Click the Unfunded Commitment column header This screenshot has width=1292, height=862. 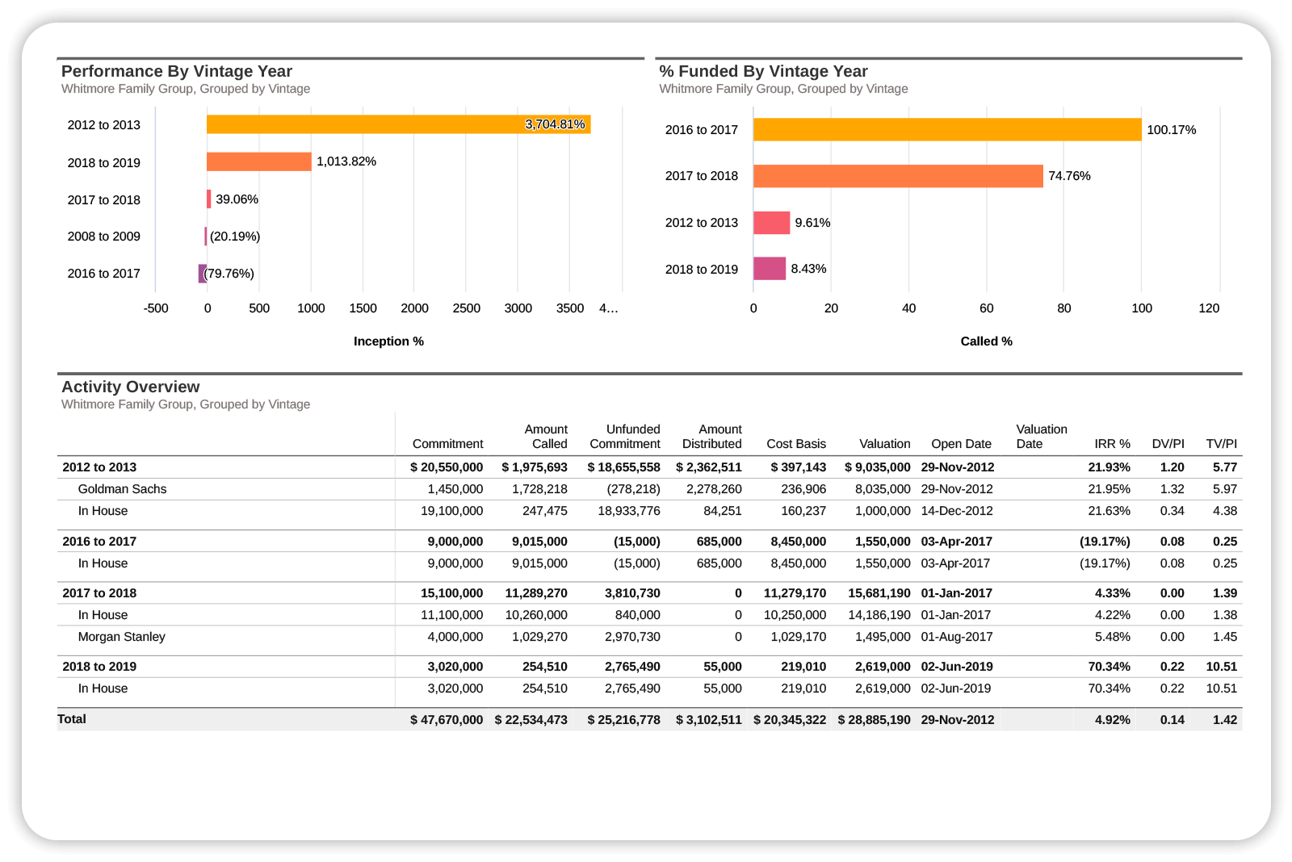click(625, 437)
